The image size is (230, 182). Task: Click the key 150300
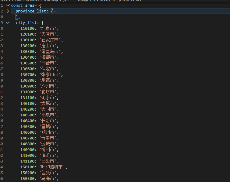27,179
